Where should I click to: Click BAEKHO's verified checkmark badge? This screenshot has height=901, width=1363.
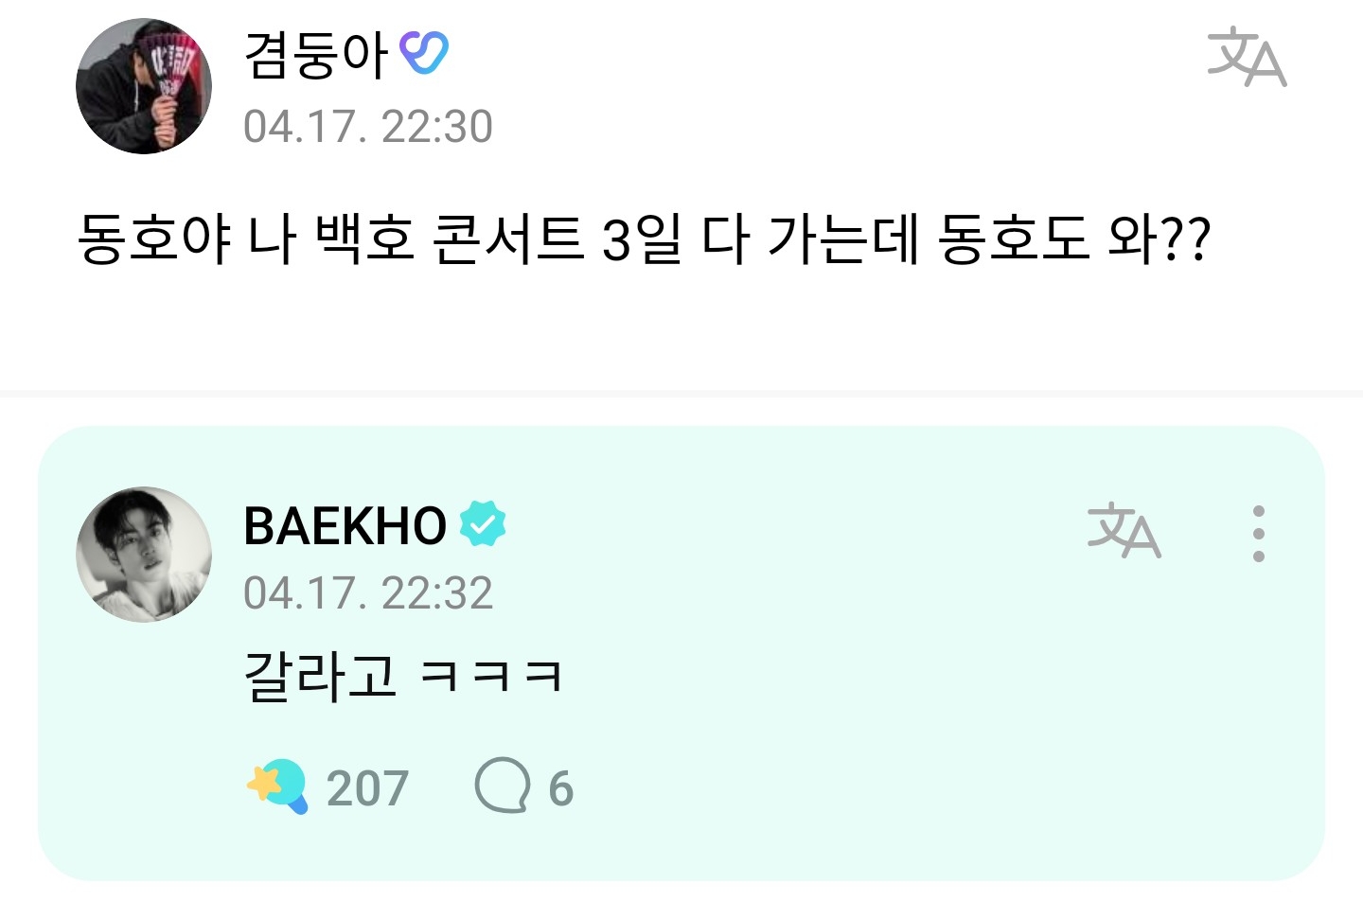pos(483,524)
